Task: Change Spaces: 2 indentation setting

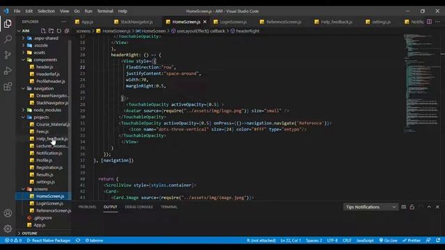Action: [x=314, y=240]
